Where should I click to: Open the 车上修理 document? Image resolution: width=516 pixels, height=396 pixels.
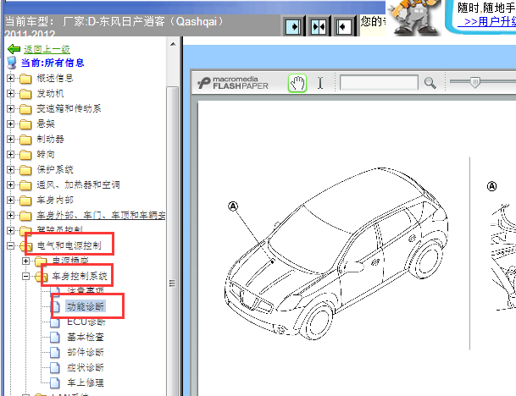(x=86, y=382)
